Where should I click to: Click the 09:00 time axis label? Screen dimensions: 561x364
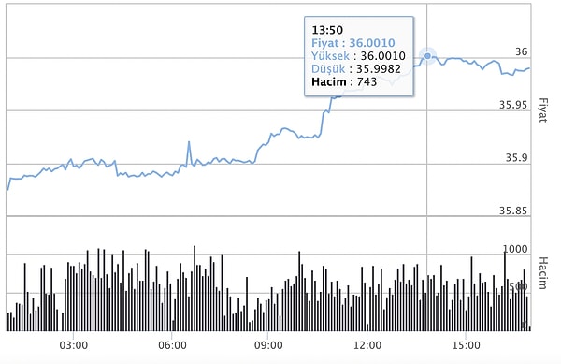click(x=268, y=345)
